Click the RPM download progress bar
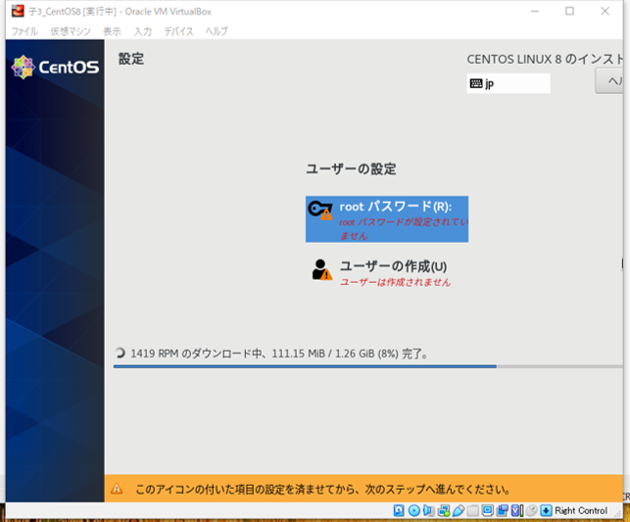Image resolution: width=630 pixels, height=522 pixels. pyautogui.click(x=367, y=366)
